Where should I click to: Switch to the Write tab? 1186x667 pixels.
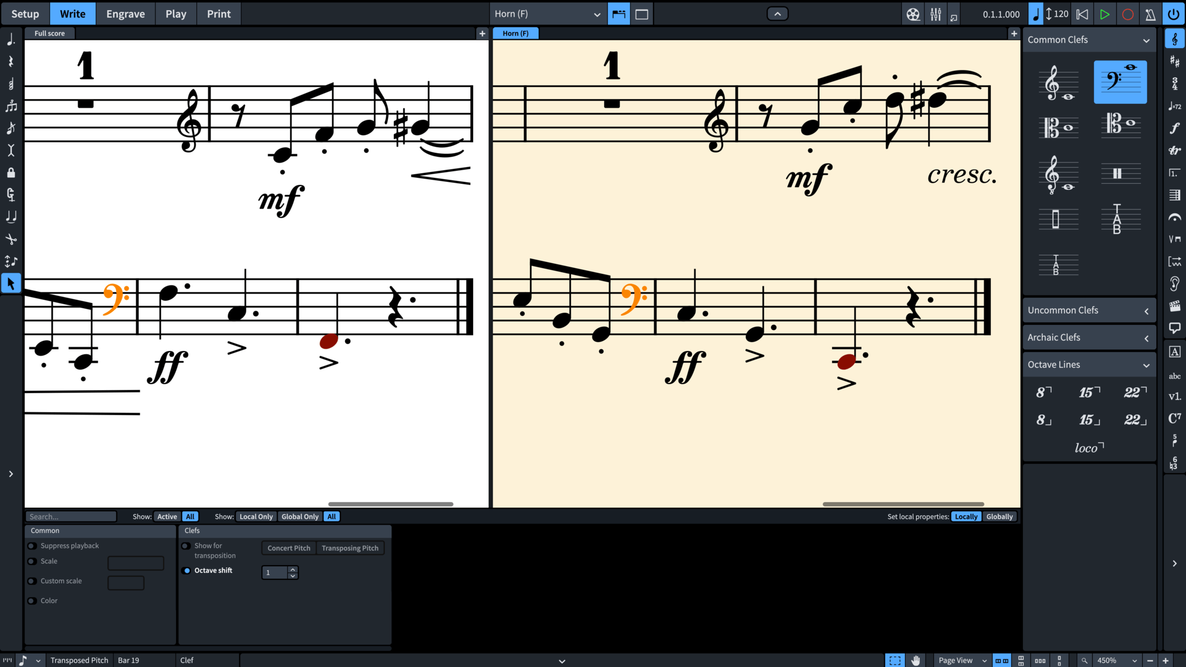pos(72,14)
